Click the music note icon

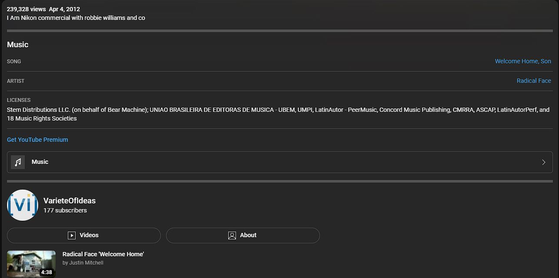(18, 162)
